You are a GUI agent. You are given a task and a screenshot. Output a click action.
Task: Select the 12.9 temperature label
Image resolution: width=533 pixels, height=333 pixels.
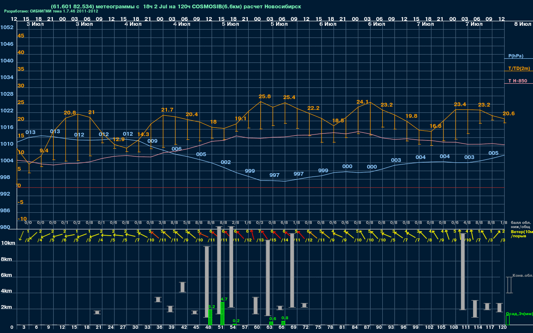(119, 139)
